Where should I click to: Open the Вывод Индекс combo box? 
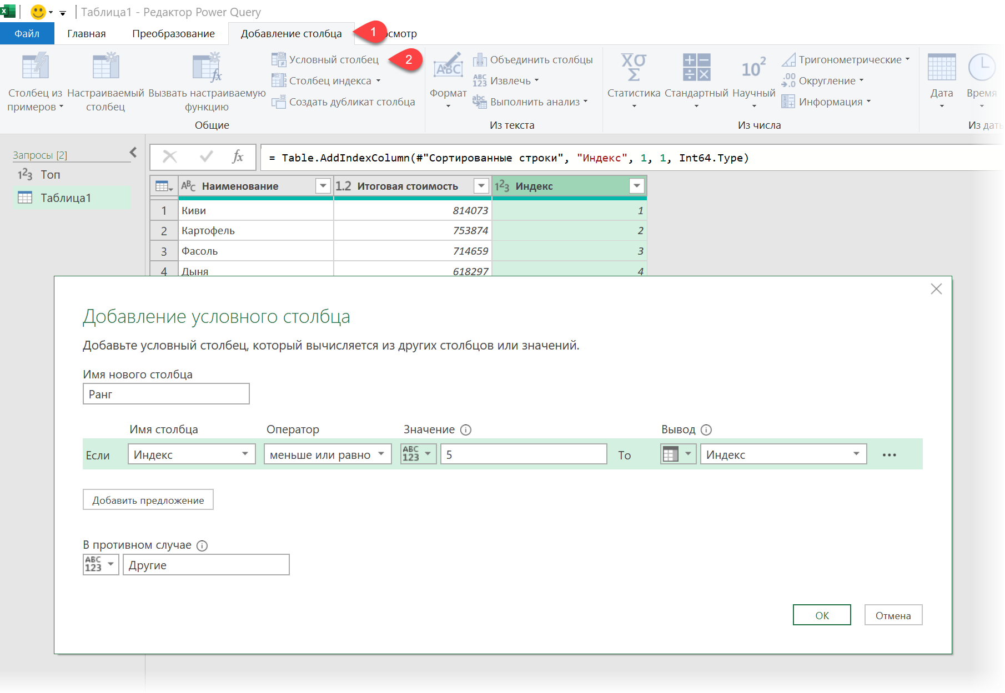[x=783, y=454]
